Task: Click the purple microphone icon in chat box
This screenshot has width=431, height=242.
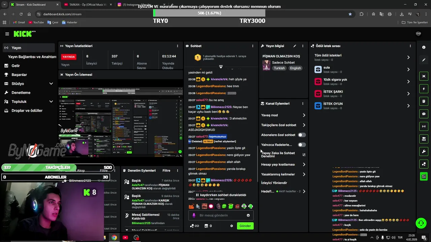Action: tap(194, 215)
